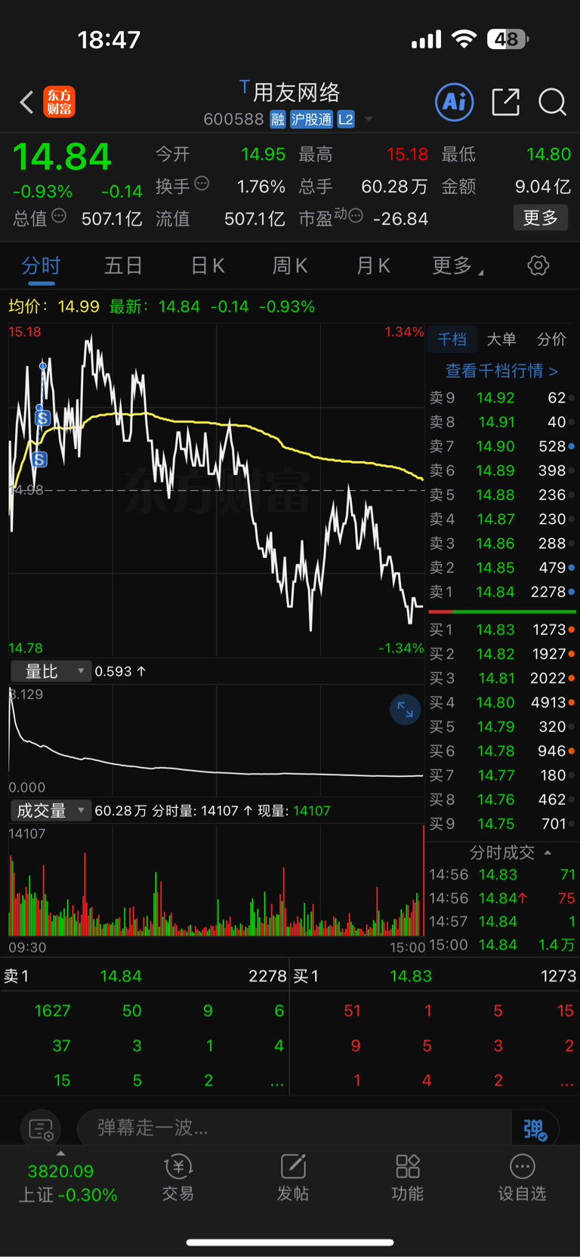The image size is (580, 1257).
Task: Tap 买1 row at 14.83
Action: (502, 630)
